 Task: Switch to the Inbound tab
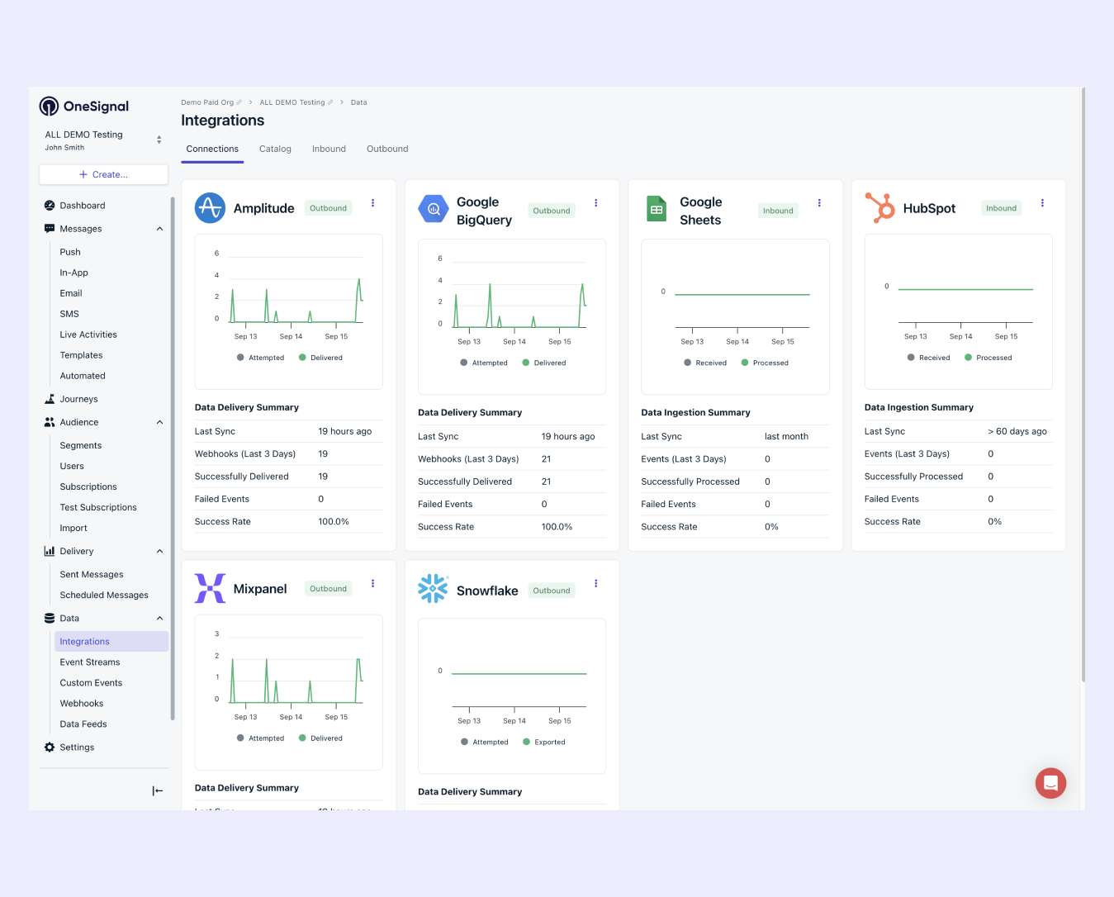[x=329, y=149]
